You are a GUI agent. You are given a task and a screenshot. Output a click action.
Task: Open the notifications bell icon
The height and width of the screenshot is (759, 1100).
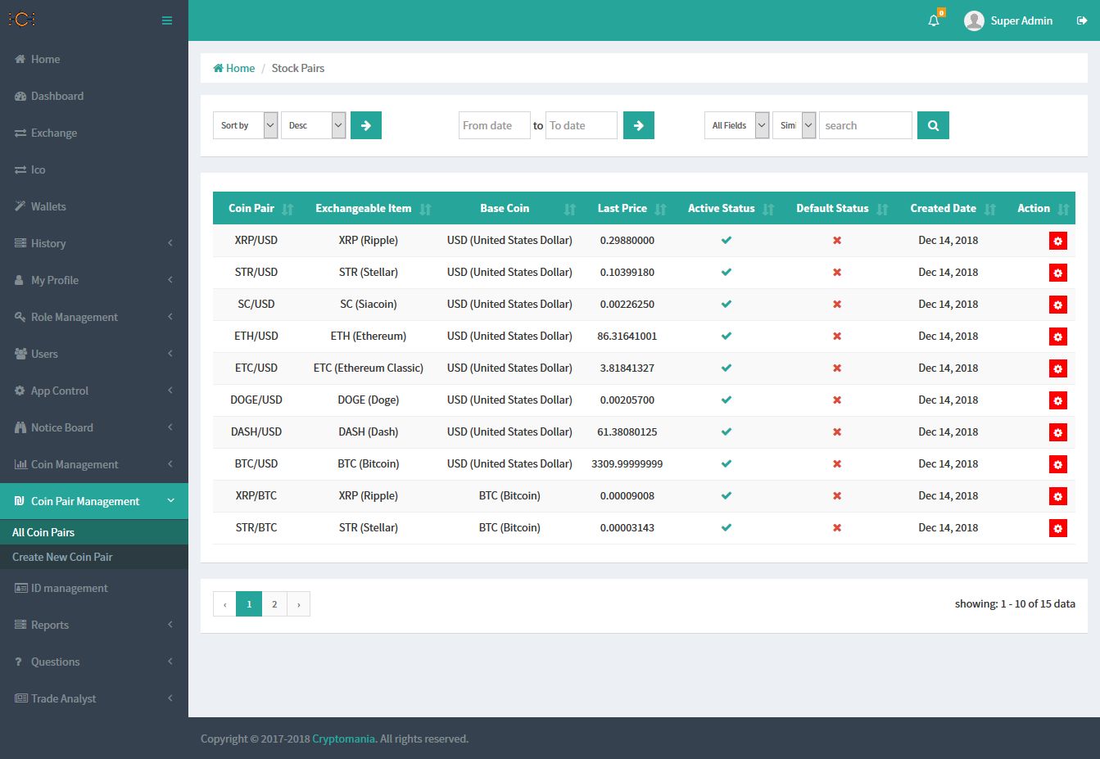pyautogui.click(x=934, y=20)
